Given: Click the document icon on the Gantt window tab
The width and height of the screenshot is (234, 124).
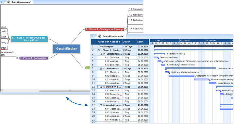Looking at the screenshot, I should click(100, 36).
